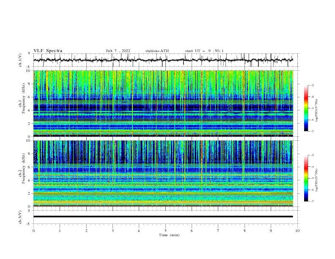The width and height of the screenshot is (335, 259).
Task: Click the 1 minute tick on time axis
Action: pyautogui.click(x=60, y=231)
